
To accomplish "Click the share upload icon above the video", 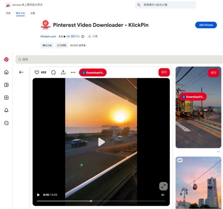I will point(63,72).
